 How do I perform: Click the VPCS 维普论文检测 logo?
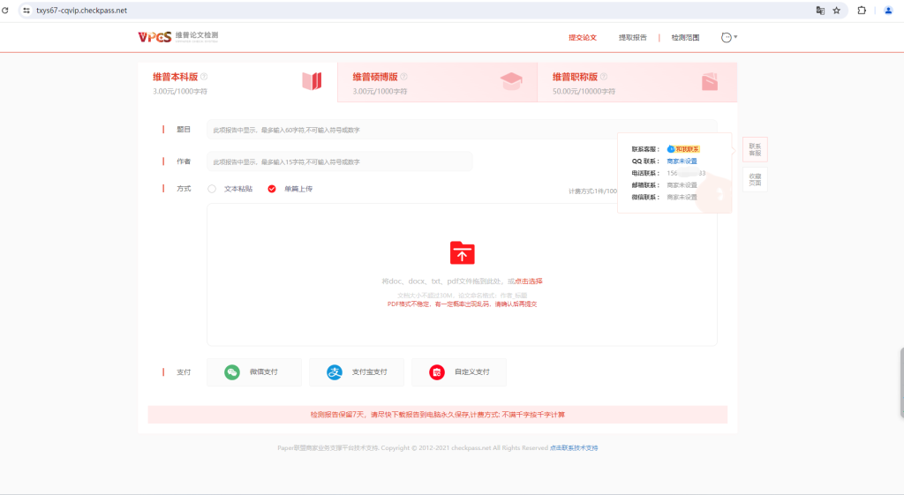177,37
